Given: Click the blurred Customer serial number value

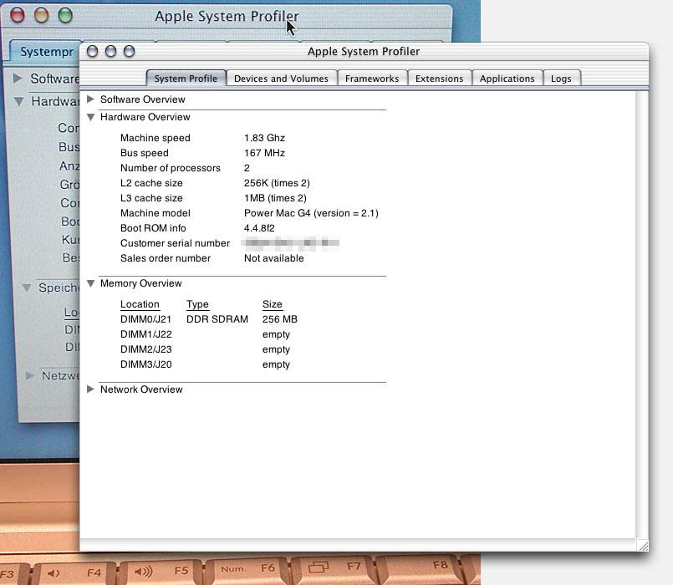Looking at the screenshot, I should click(291, 243).
